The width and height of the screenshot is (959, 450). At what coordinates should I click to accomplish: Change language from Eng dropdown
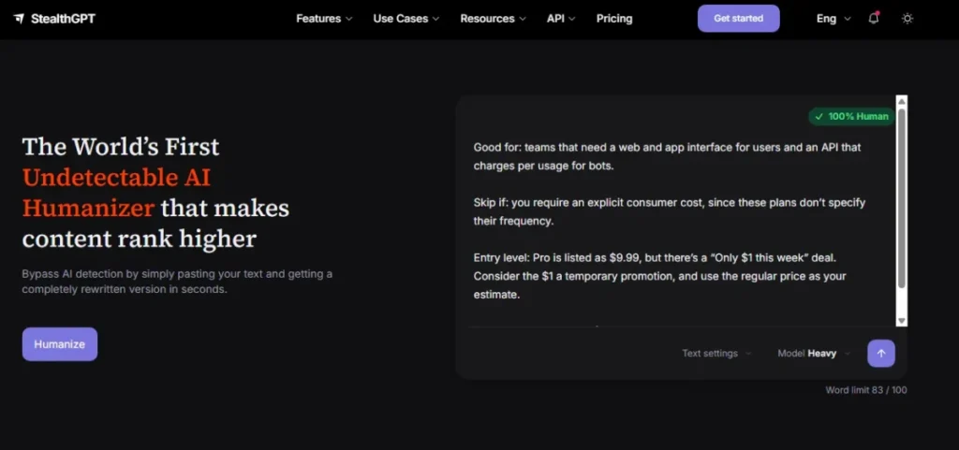click(833, 19)
